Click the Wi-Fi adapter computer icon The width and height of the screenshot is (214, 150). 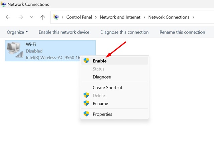15,50
